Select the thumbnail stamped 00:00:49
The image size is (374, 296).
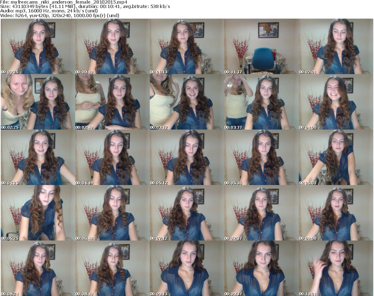112,46
